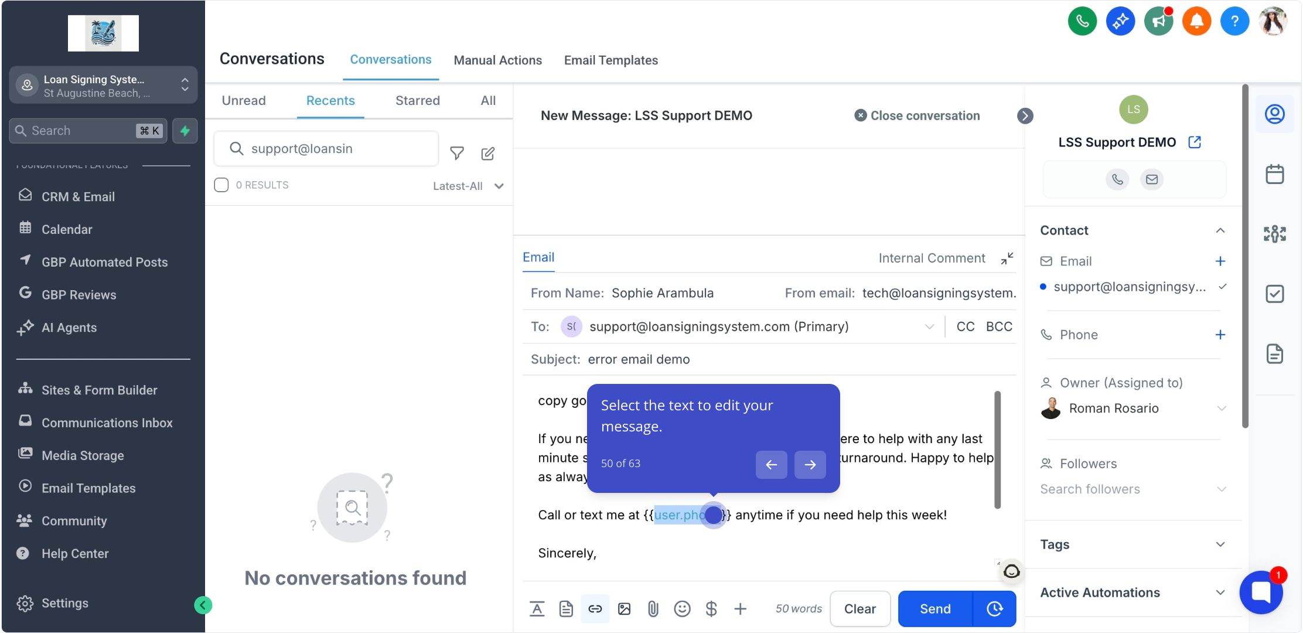Go to previous tour step arrow
1303x633 pixels.
click(771, 465)
